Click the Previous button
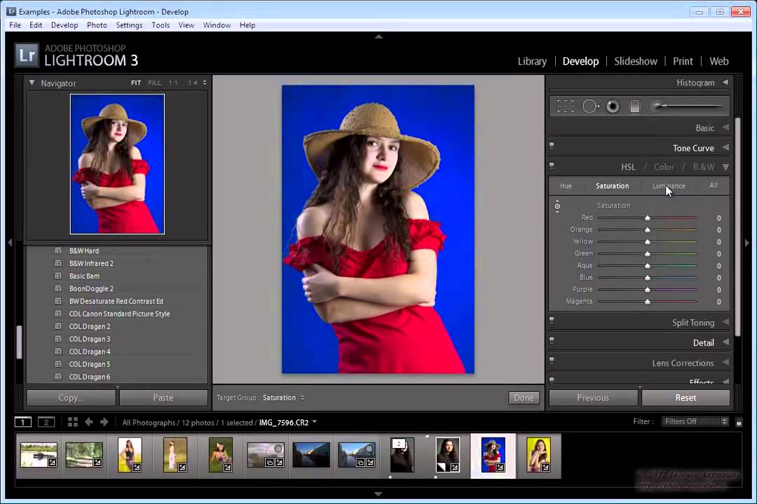Image resolution: width=757 pixels, height=504 pixels. (x=593, y=398)
